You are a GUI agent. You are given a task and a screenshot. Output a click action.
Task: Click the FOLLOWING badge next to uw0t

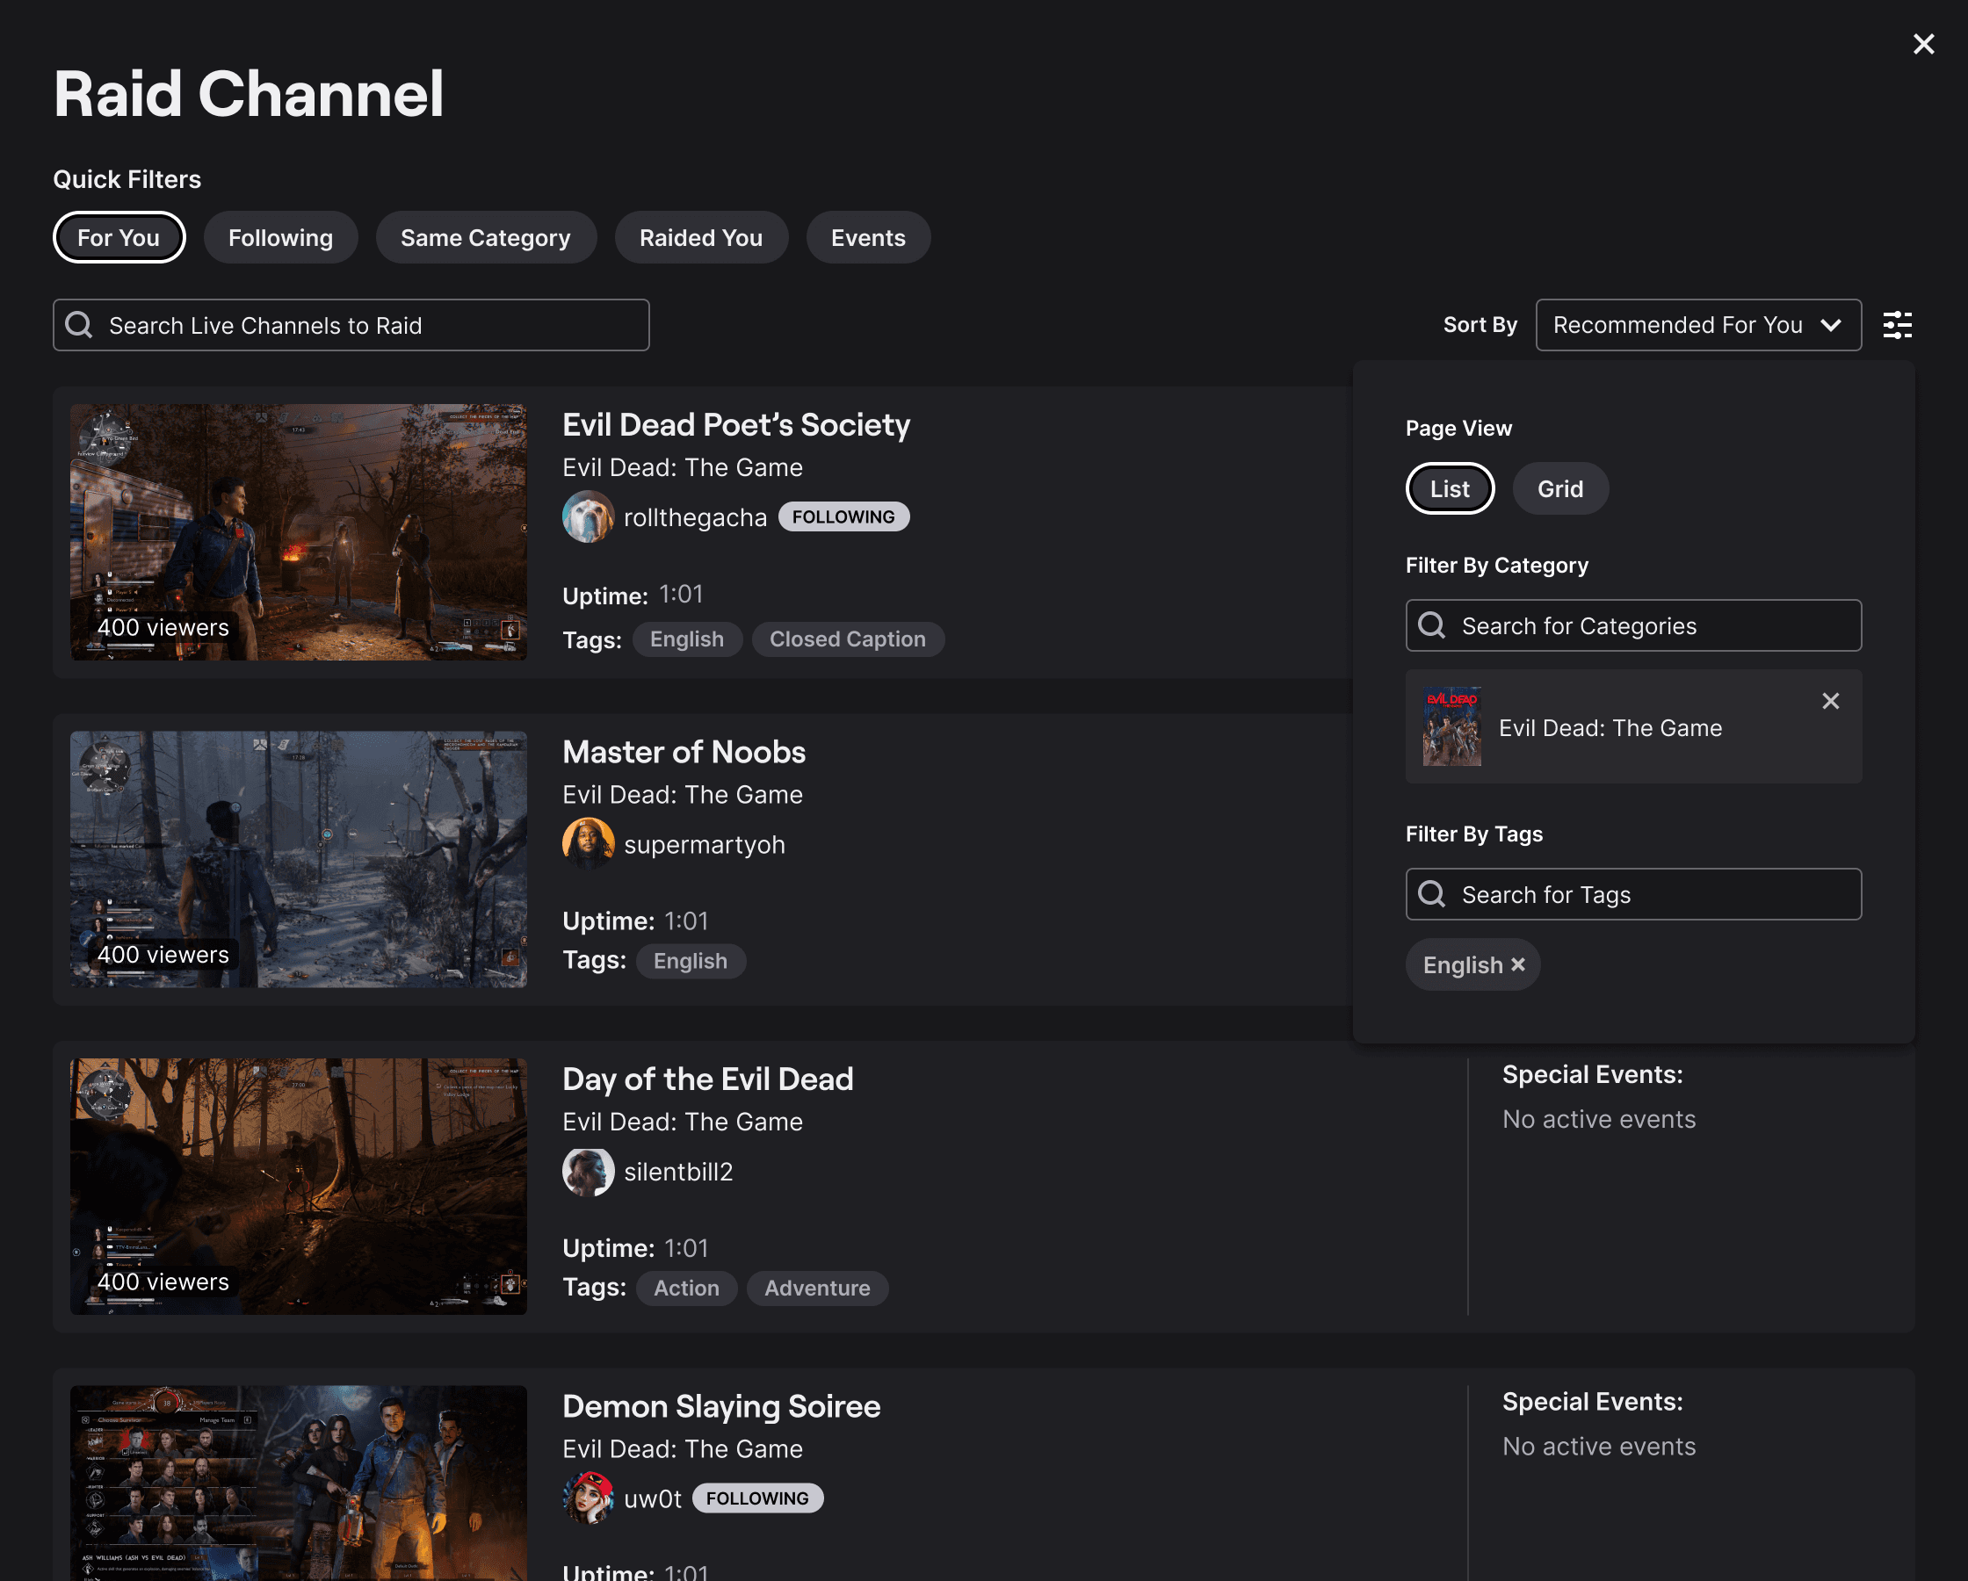pos(757,1498)
